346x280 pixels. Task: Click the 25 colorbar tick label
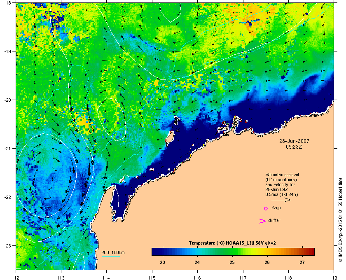click(x=232, y=262)
